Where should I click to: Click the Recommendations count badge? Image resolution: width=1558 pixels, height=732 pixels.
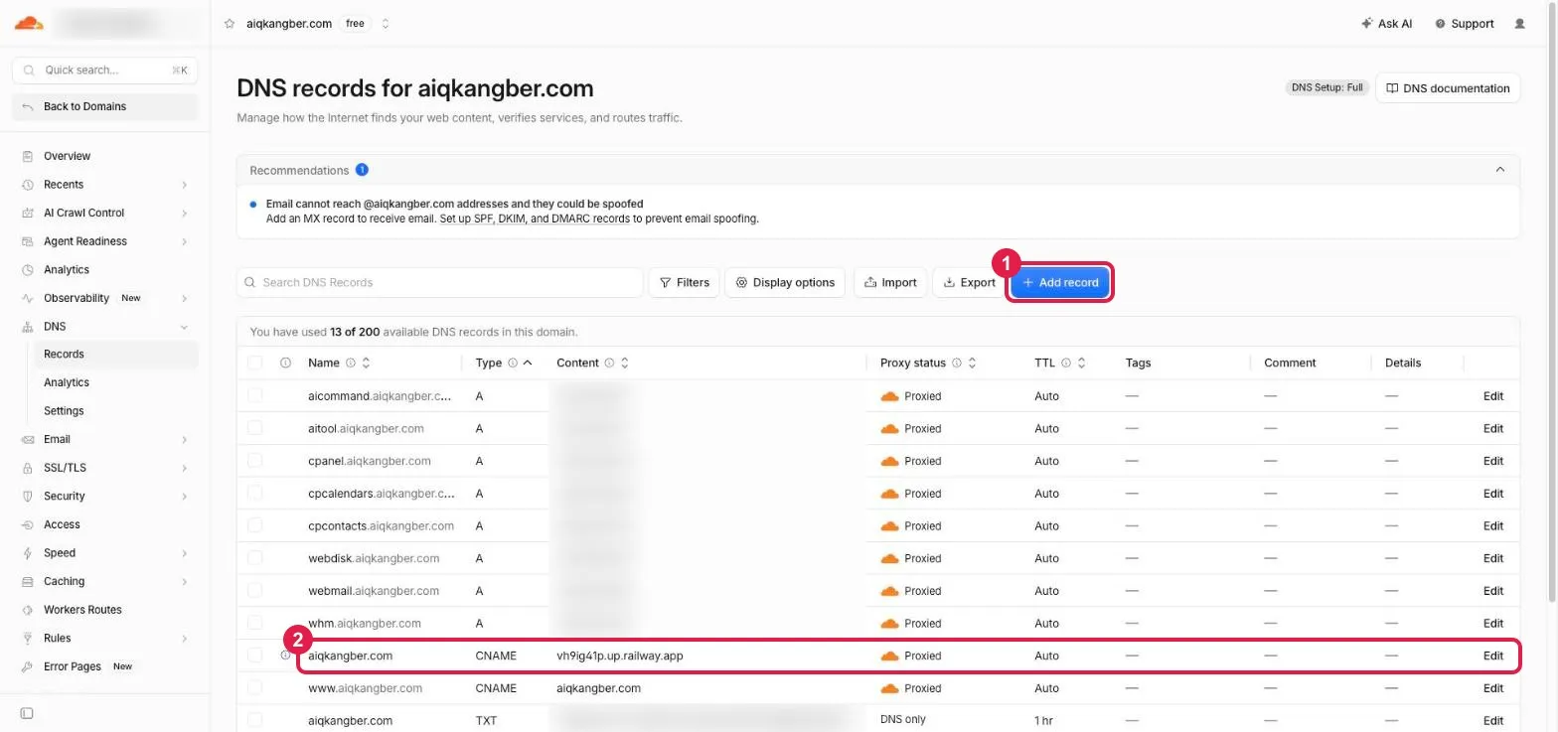coord(362,170)
